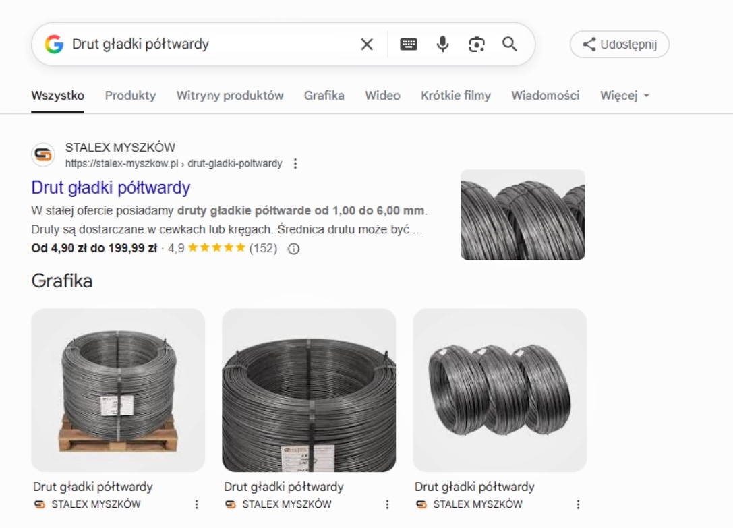Click the STALEX MYSZKÓW site favicon

(x=43, y=155)
